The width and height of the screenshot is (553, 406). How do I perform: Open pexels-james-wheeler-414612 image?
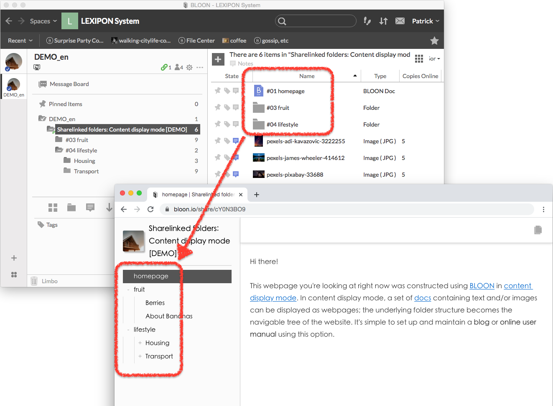[306, 158]
